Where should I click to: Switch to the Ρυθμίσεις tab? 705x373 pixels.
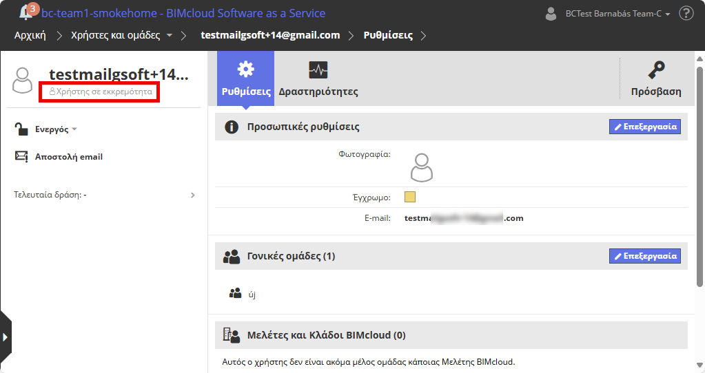[x=246, y=78]
